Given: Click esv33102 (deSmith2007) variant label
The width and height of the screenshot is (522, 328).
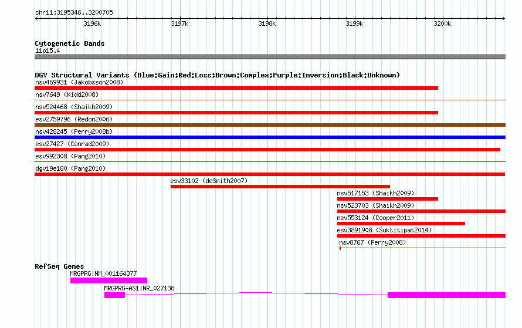Looking at the screenshot, I should coord(209,181).
